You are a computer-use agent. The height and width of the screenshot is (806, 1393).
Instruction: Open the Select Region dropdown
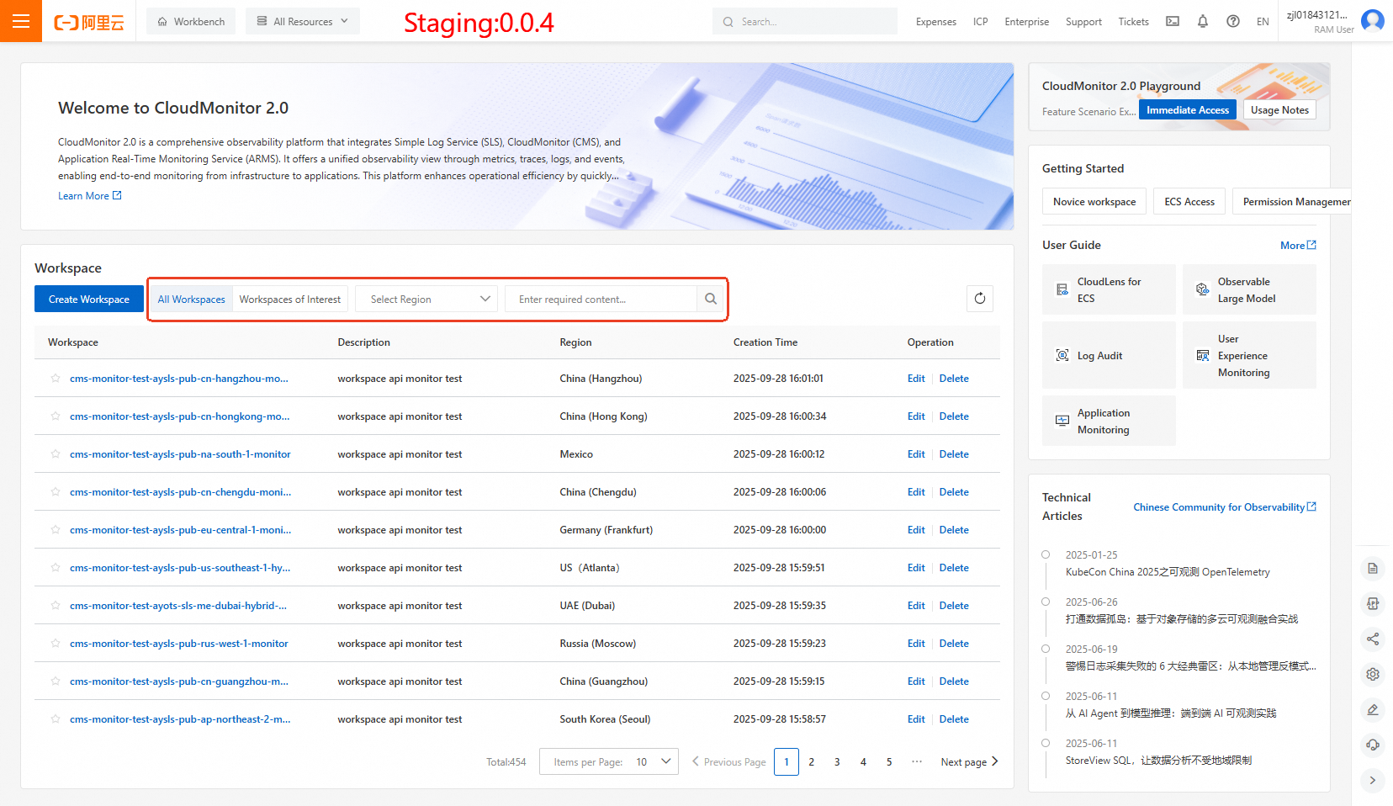click(426, 299)
